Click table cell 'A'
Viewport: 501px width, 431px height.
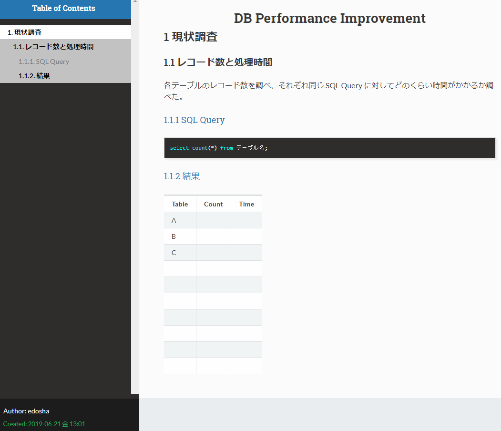(180, 220)
